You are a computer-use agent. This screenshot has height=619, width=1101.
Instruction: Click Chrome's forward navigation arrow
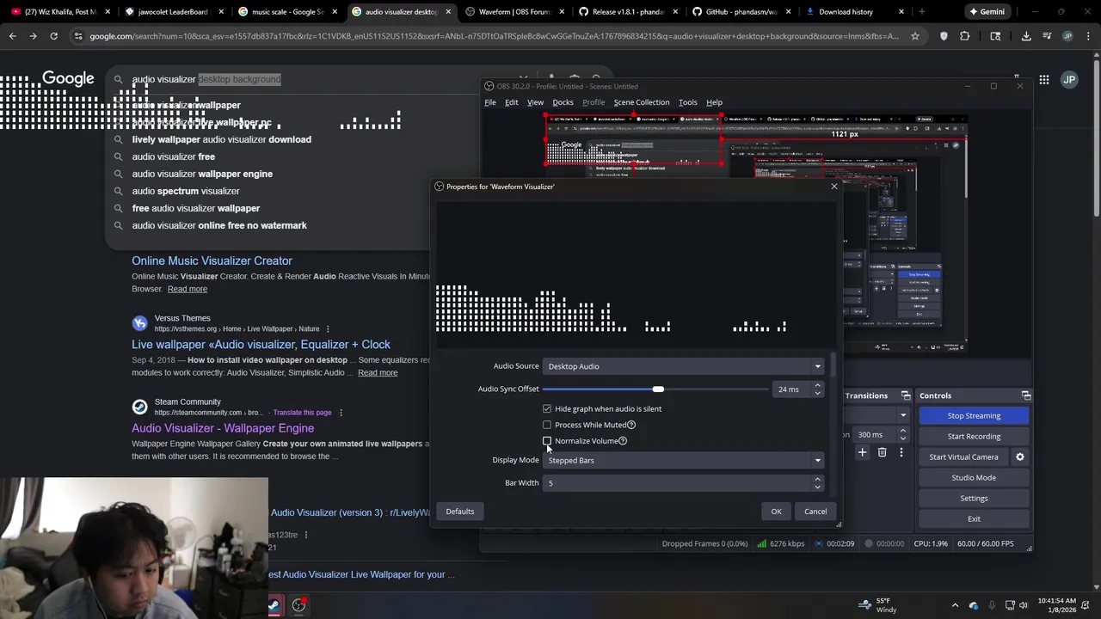coord(33,36)
